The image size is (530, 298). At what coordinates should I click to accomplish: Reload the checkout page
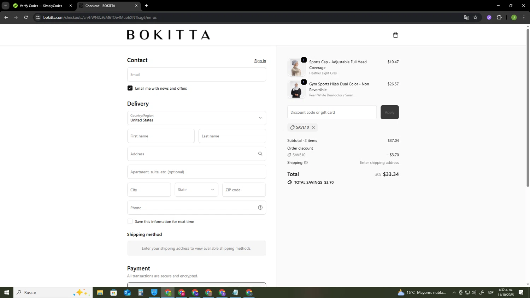(26, 17)
